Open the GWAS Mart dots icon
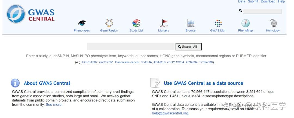This screenshot has width=294, height=118. click(218, 23)
